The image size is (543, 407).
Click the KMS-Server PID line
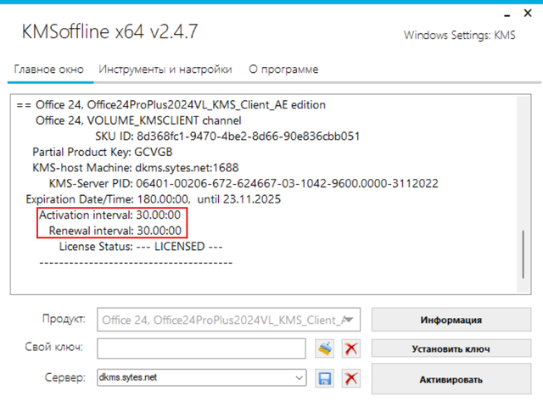pos(244,183)
